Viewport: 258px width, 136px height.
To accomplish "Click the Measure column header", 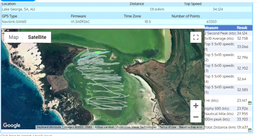I will click(211, 28).
